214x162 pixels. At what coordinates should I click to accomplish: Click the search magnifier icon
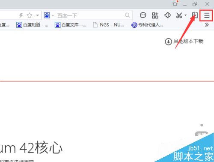(128, 15)
